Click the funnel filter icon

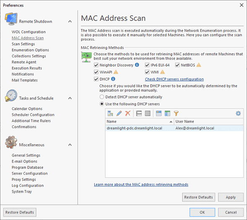(x=176, y=113)
